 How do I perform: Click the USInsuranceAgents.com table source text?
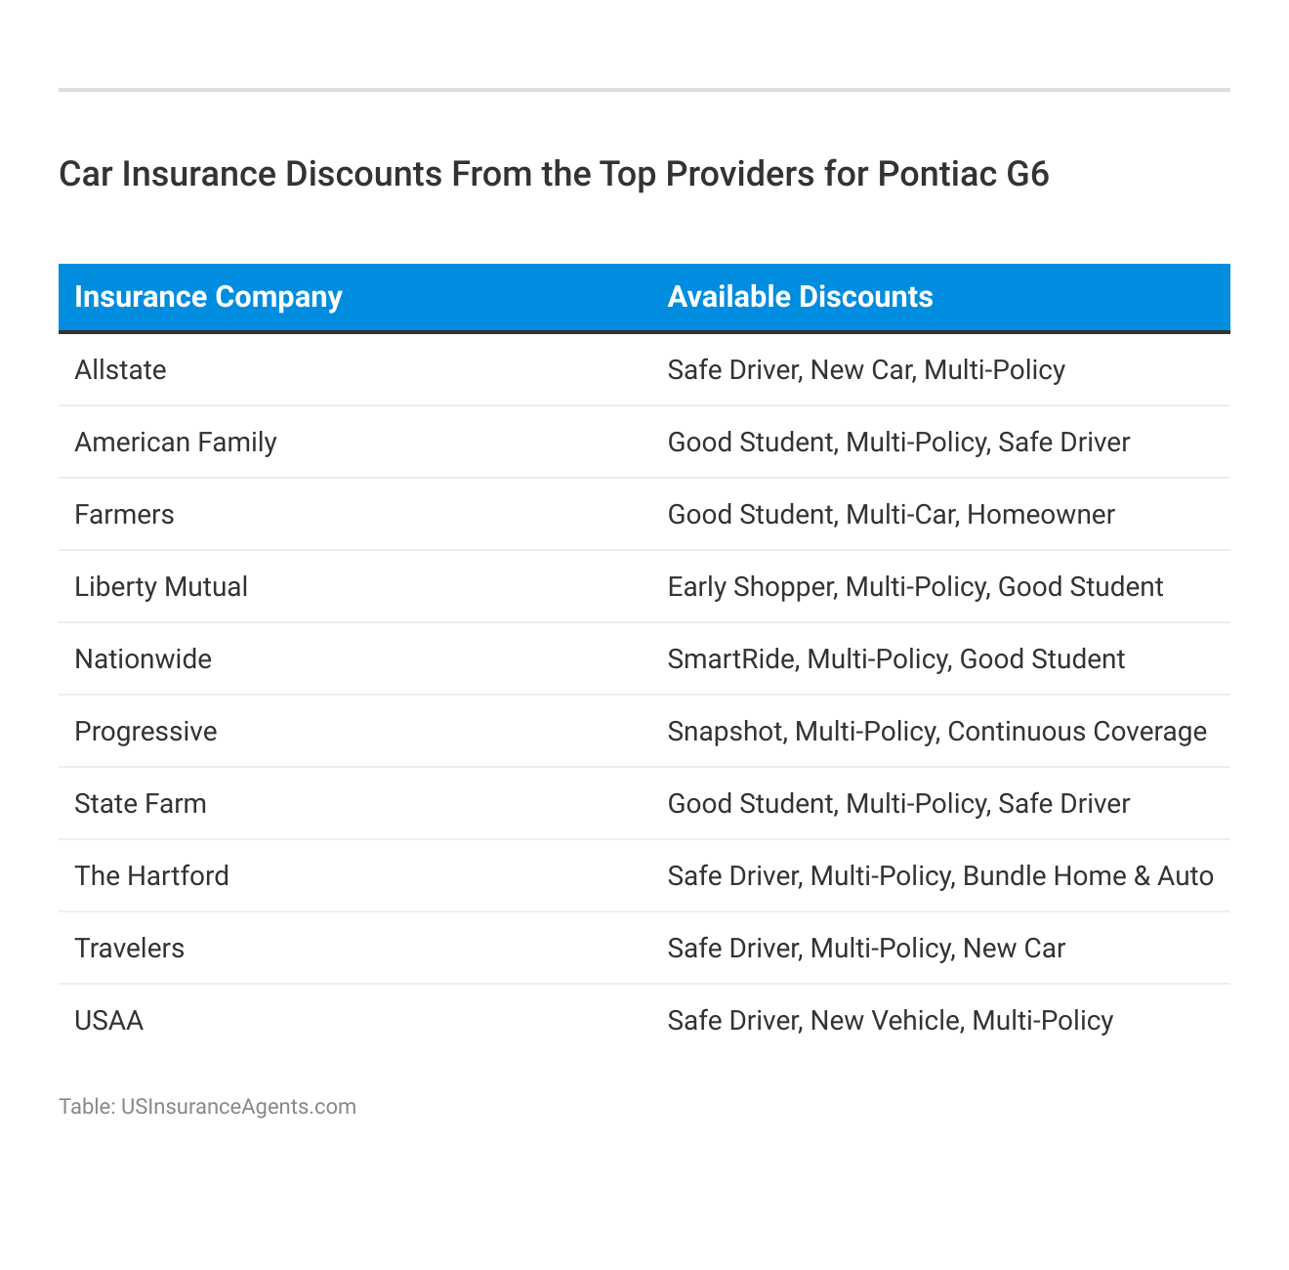207,1106
